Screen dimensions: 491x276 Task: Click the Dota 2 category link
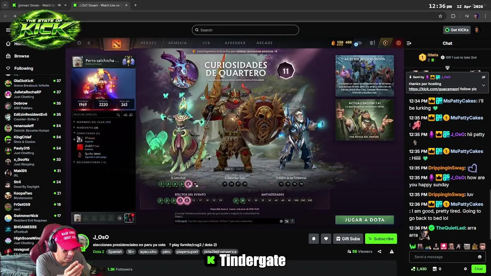tap(98, 251)
